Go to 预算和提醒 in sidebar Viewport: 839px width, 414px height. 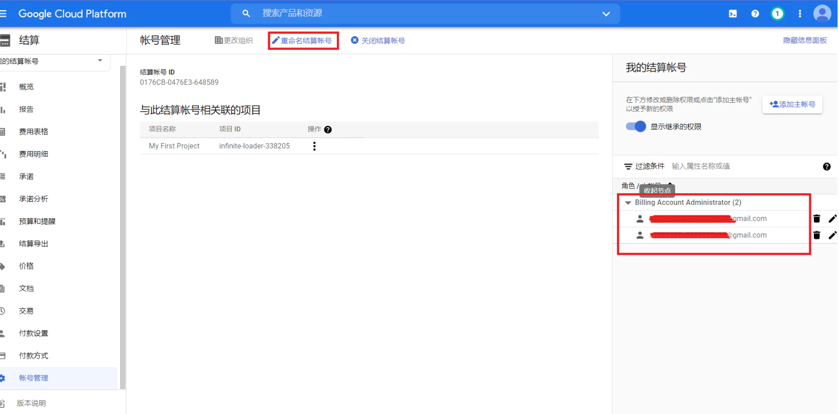(x=37, y=221)
